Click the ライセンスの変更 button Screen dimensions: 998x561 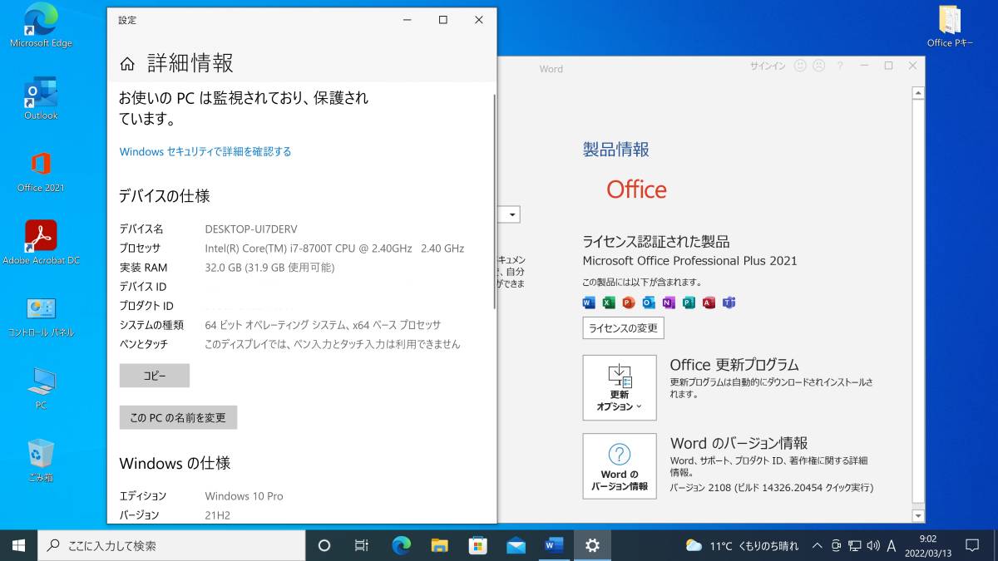(624, 327)
